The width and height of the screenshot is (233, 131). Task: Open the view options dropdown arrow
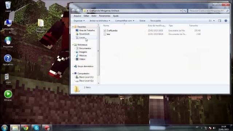[x=214, y=21]
